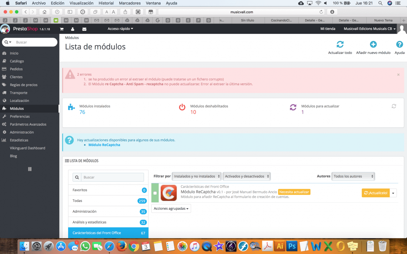Refresh the module stats panel icon
The image size is (407, 254).
pos(394,106)
